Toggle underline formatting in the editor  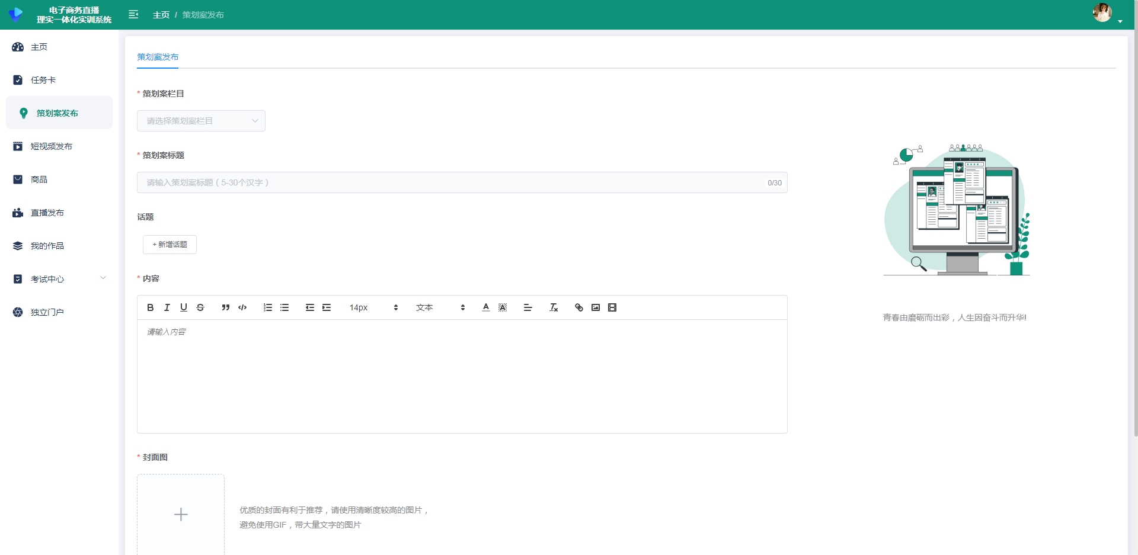coord(184,307)
